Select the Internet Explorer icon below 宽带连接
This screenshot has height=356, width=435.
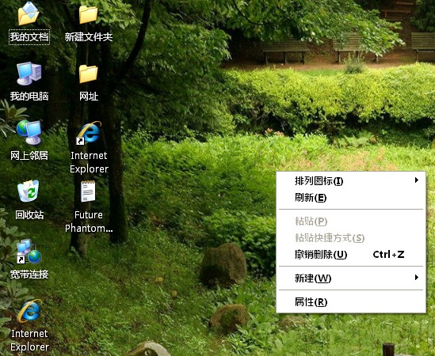(x=29, y=311)
